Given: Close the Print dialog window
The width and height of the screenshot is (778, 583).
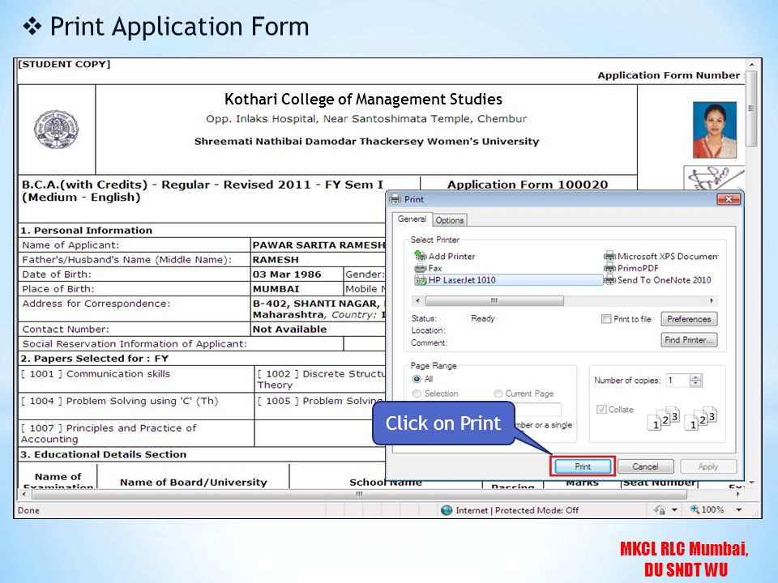Looking at the screenshot, I should pyautogui.click(x=729, y=199).
